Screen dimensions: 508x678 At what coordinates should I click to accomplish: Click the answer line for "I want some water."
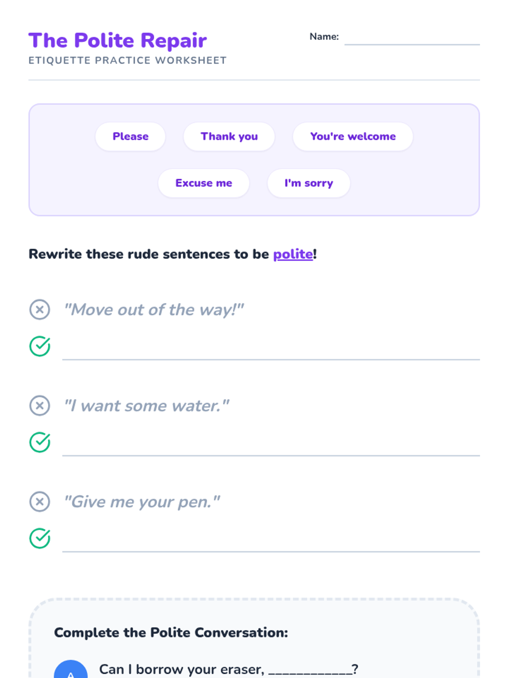tap(271, 448)
